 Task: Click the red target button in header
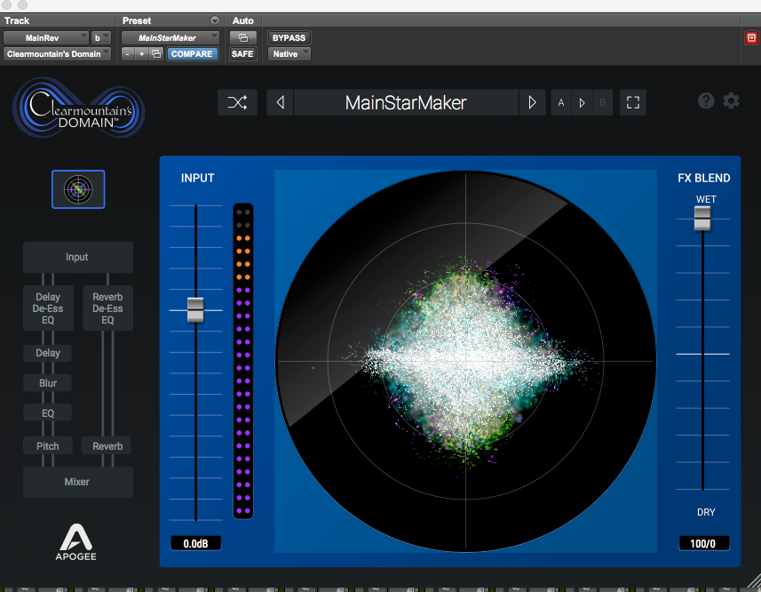click(751, 38)
